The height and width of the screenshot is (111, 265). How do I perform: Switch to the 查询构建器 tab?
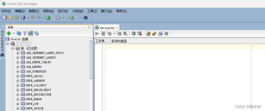click(x=119, y=41)
